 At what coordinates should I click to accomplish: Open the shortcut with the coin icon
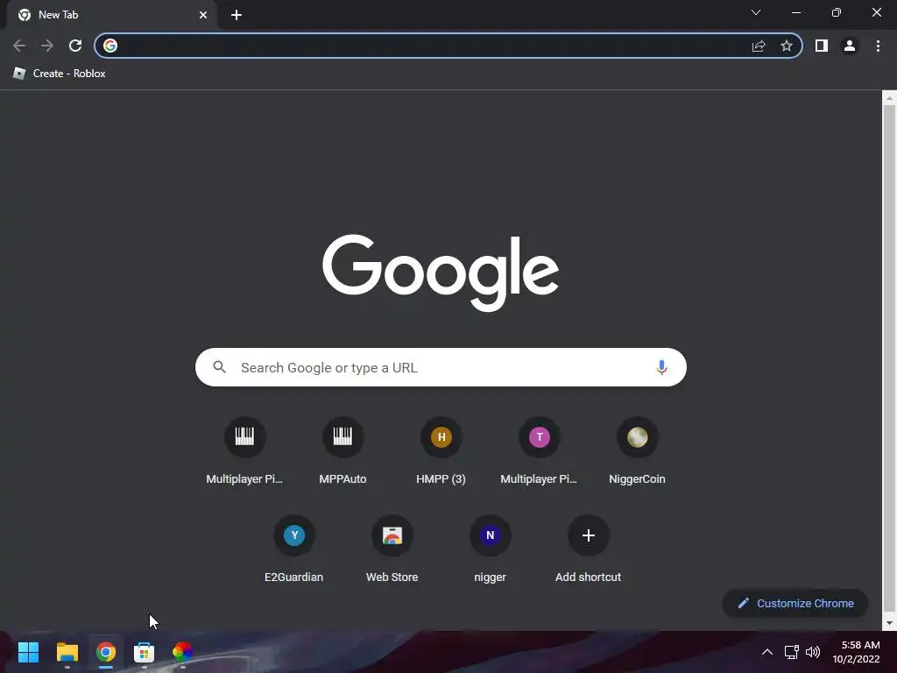pyautogui.click(x=638, y=451)
